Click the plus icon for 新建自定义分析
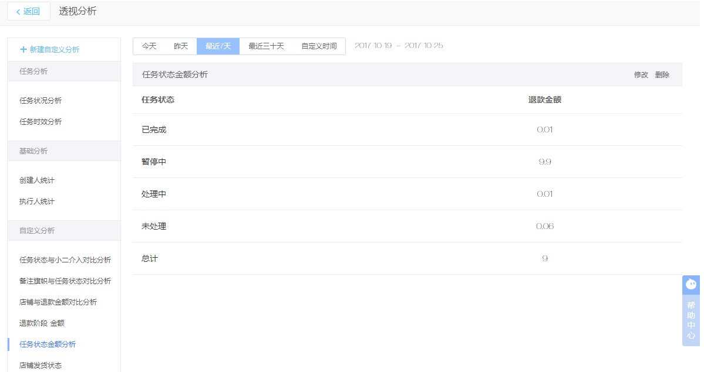This screenshot has width=704, height=372. (x=23, y=50)
